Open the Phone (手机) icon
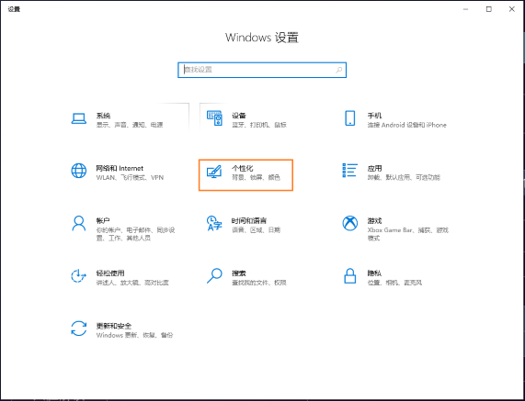The image size is (525, 401). pyautogui.click(x=350, y=118)
